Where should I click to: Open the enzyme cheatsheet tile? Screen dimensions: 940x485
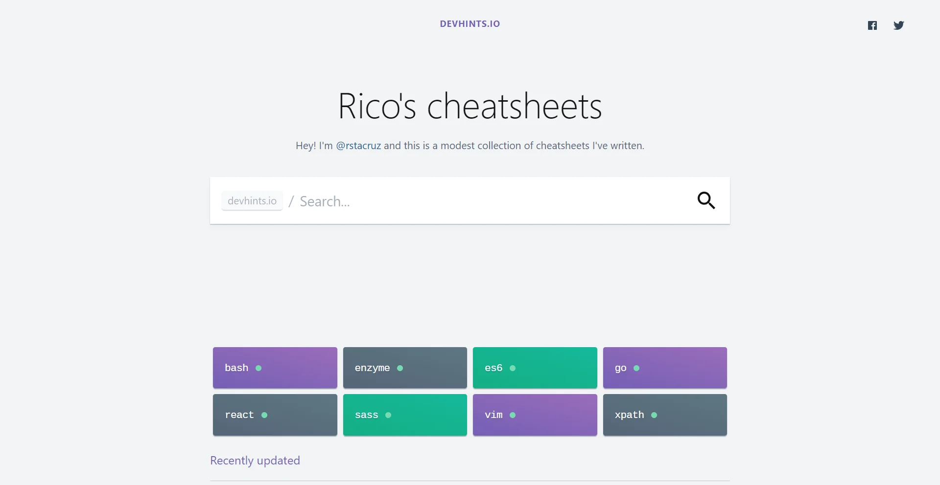tap(405, 368)
